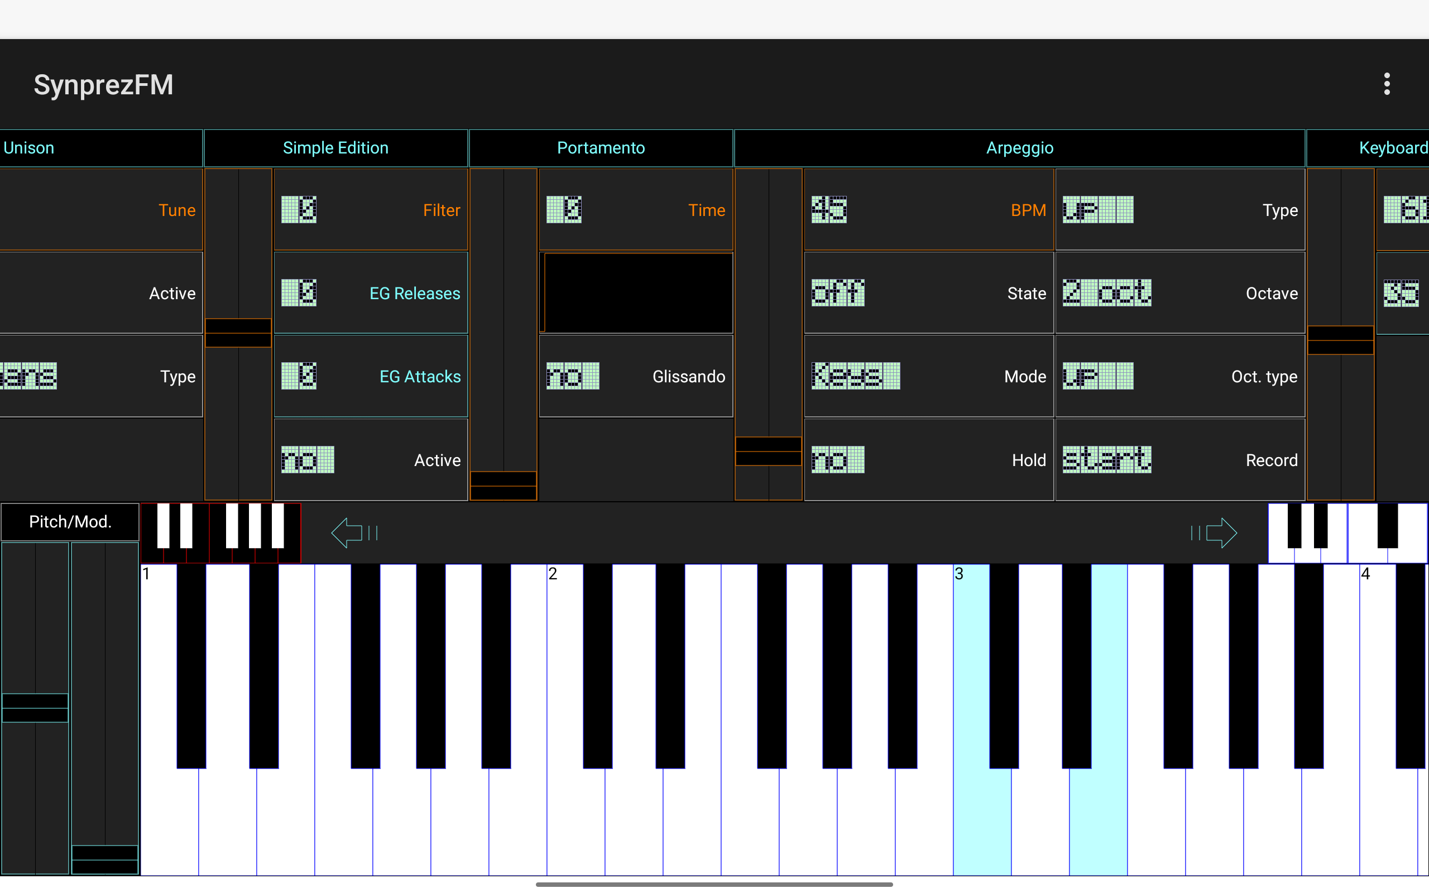Start Arpeggio recording via Record cell

[1180, 459]
